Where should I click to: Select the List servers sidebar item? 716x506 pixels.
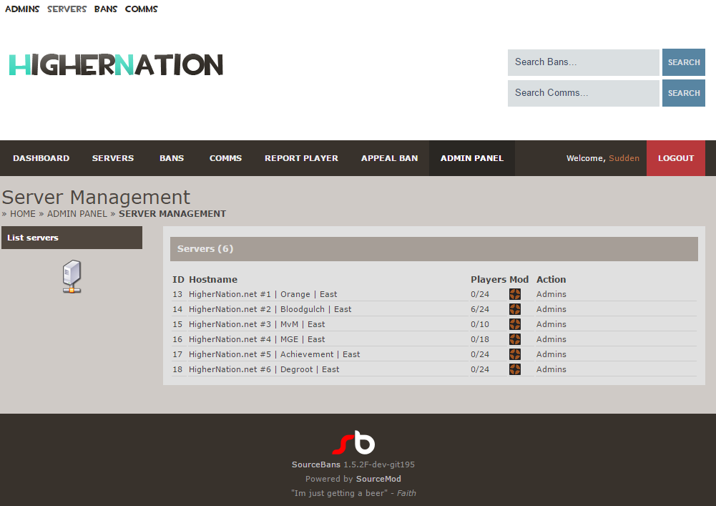click(72, 238)
